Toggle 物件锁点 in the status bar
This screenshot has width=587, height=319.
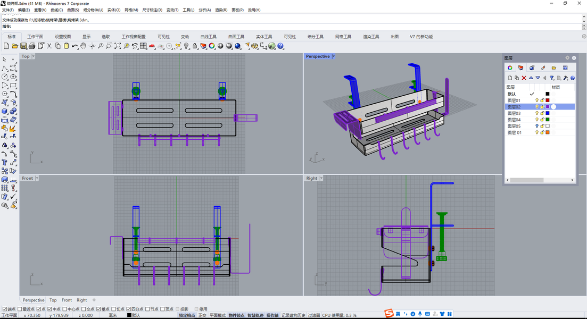[x=237, y=315]
